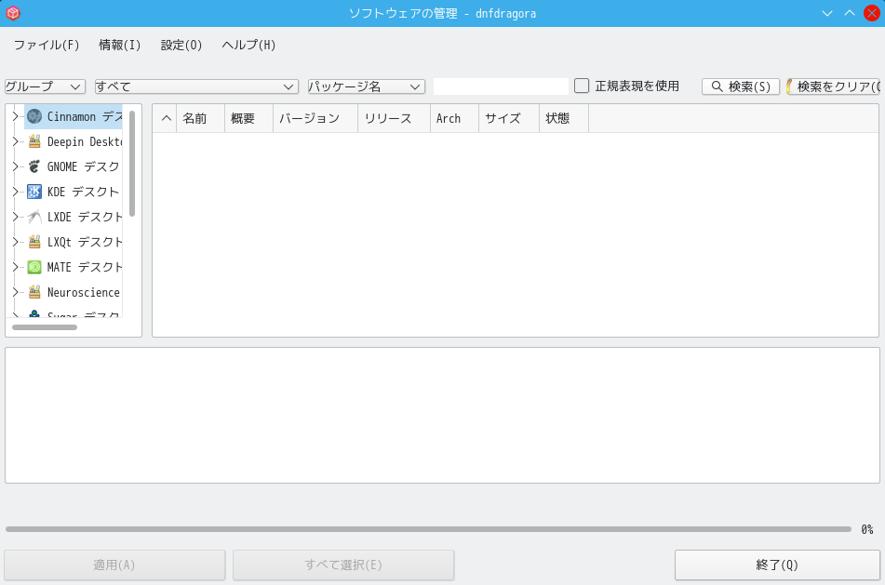Select the LXQt デスクトップ group row
The width and height of the screenshot is (885, 585).
pyautogui.click(x=73, y=242)
